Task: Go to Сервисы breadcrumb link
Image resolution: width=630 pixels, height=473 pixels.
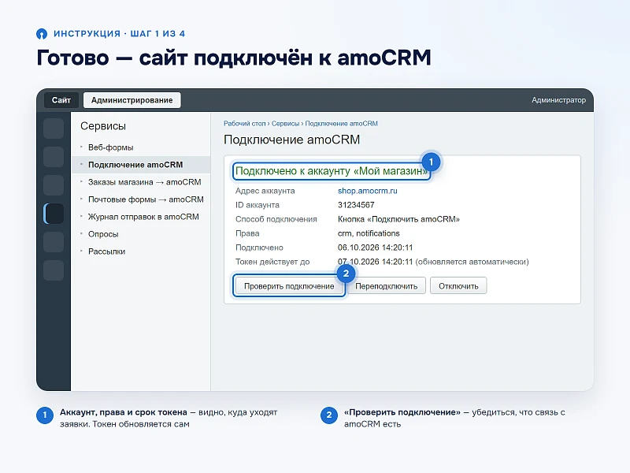Action: [285, 124]
